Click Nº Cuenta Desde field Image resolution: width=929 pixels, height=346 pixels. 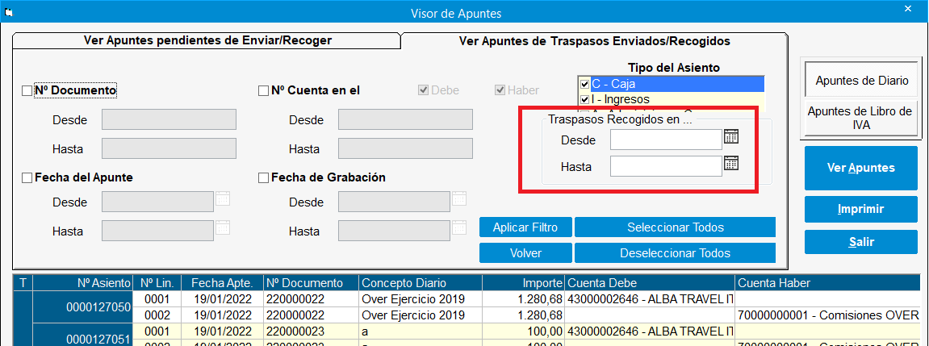(x=405, y=119)
